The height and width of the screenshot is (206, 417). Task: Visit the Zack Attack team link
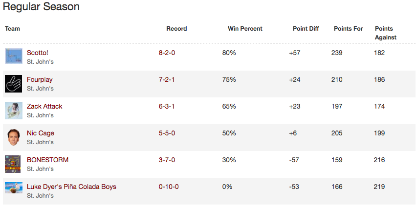44,106
